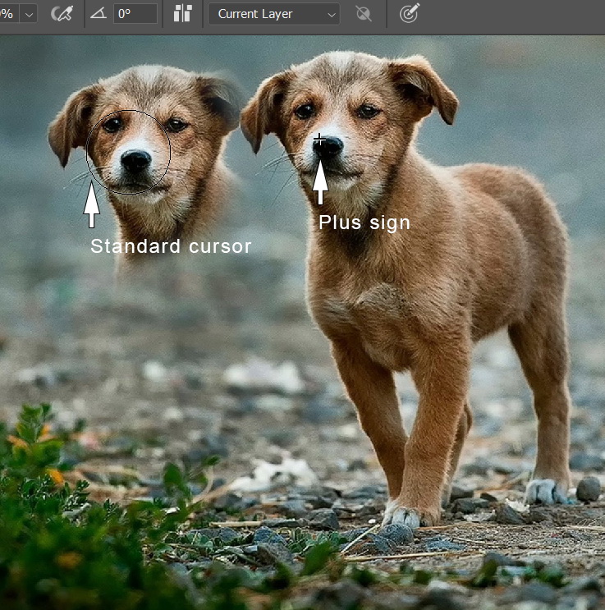Enable the airbrush build-up effect icon
This screenshot has width=605, height=610.
click(x=62, y=14)
